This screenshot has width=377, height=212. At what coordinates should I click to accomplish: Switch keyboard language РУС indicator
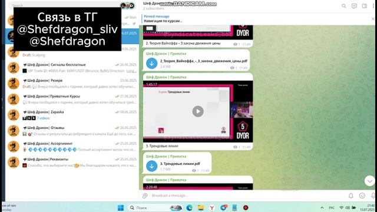point(332,208)
